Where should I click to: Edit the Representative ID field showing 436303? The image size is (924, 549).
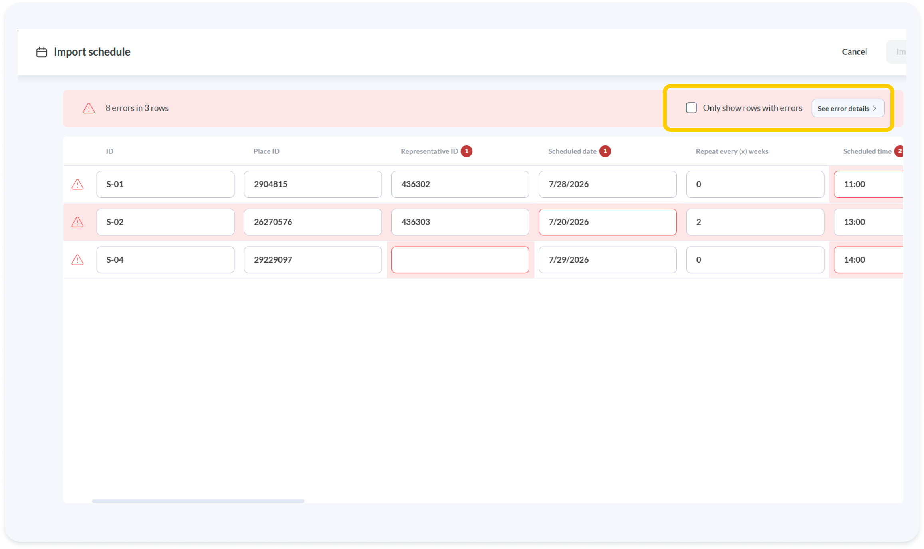click(x=460, y=222)
